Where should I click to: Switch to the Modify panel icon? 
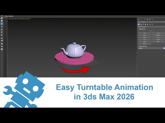pyautogui.click(x=142, y=19)
